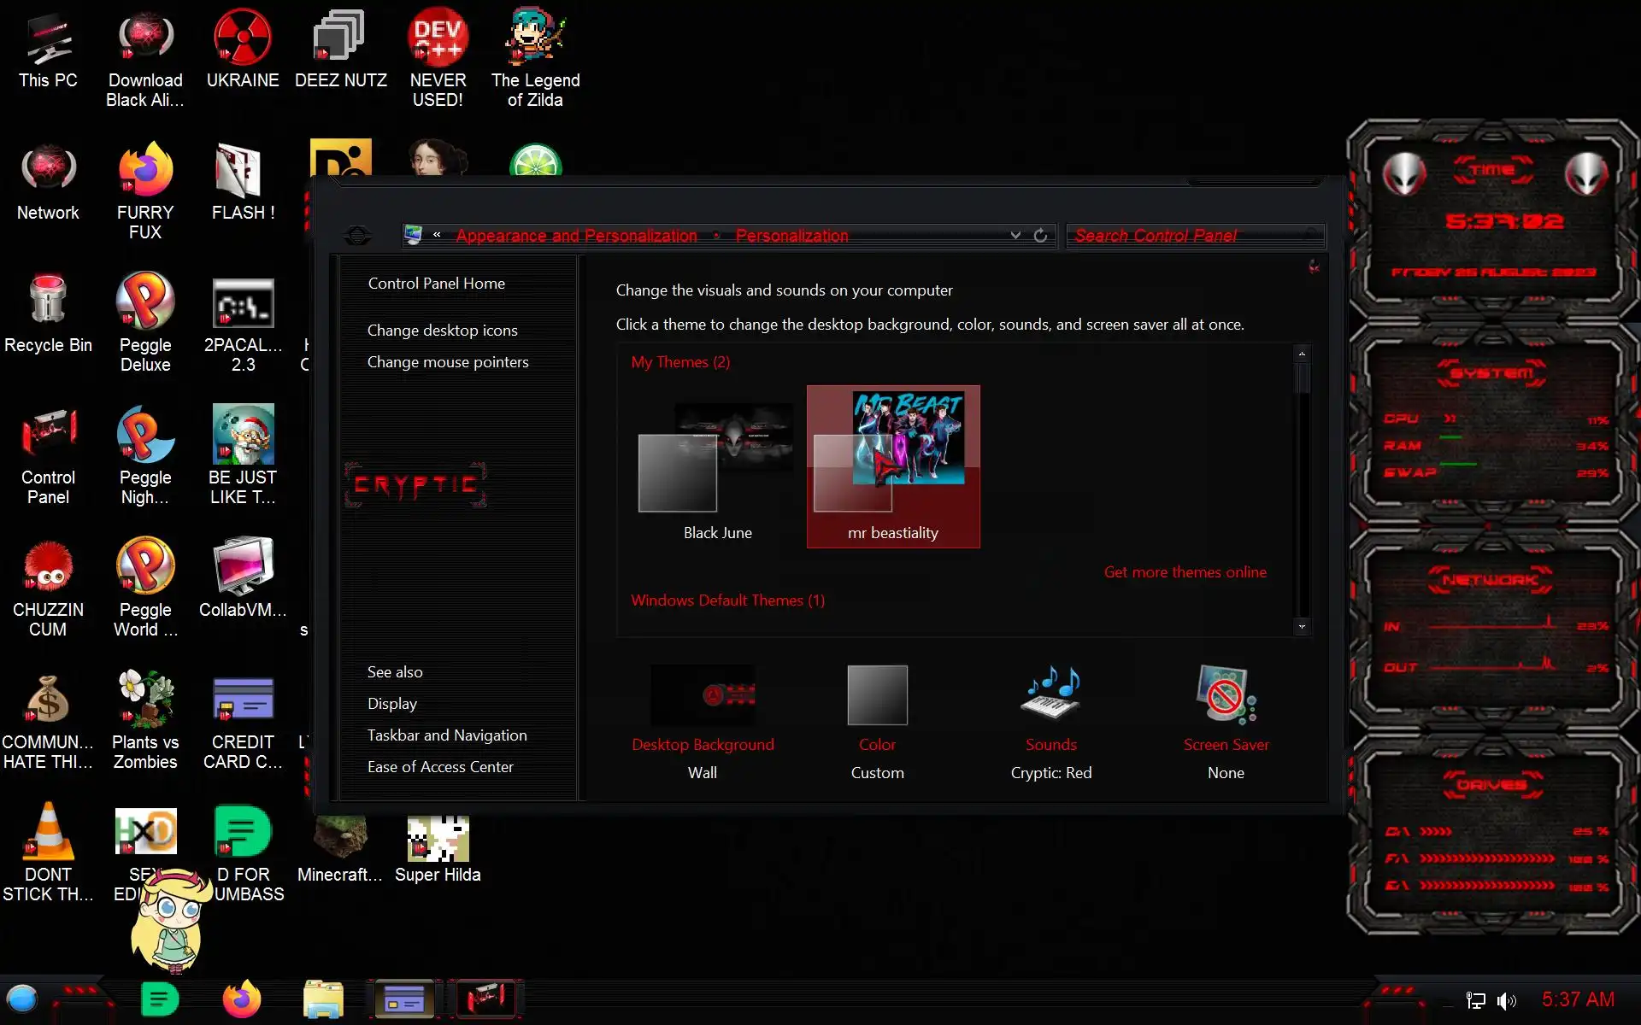This screenshot has width=1641, height=1025.
Task: Expand the address bar history dropdown
Action: click(x=1015, y=236)
